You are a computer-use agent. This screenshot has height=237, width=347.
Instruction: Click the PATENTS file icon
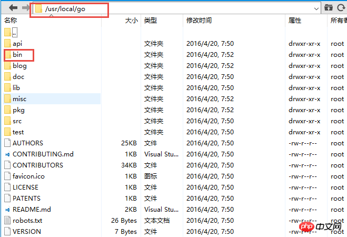click(7, 198)
